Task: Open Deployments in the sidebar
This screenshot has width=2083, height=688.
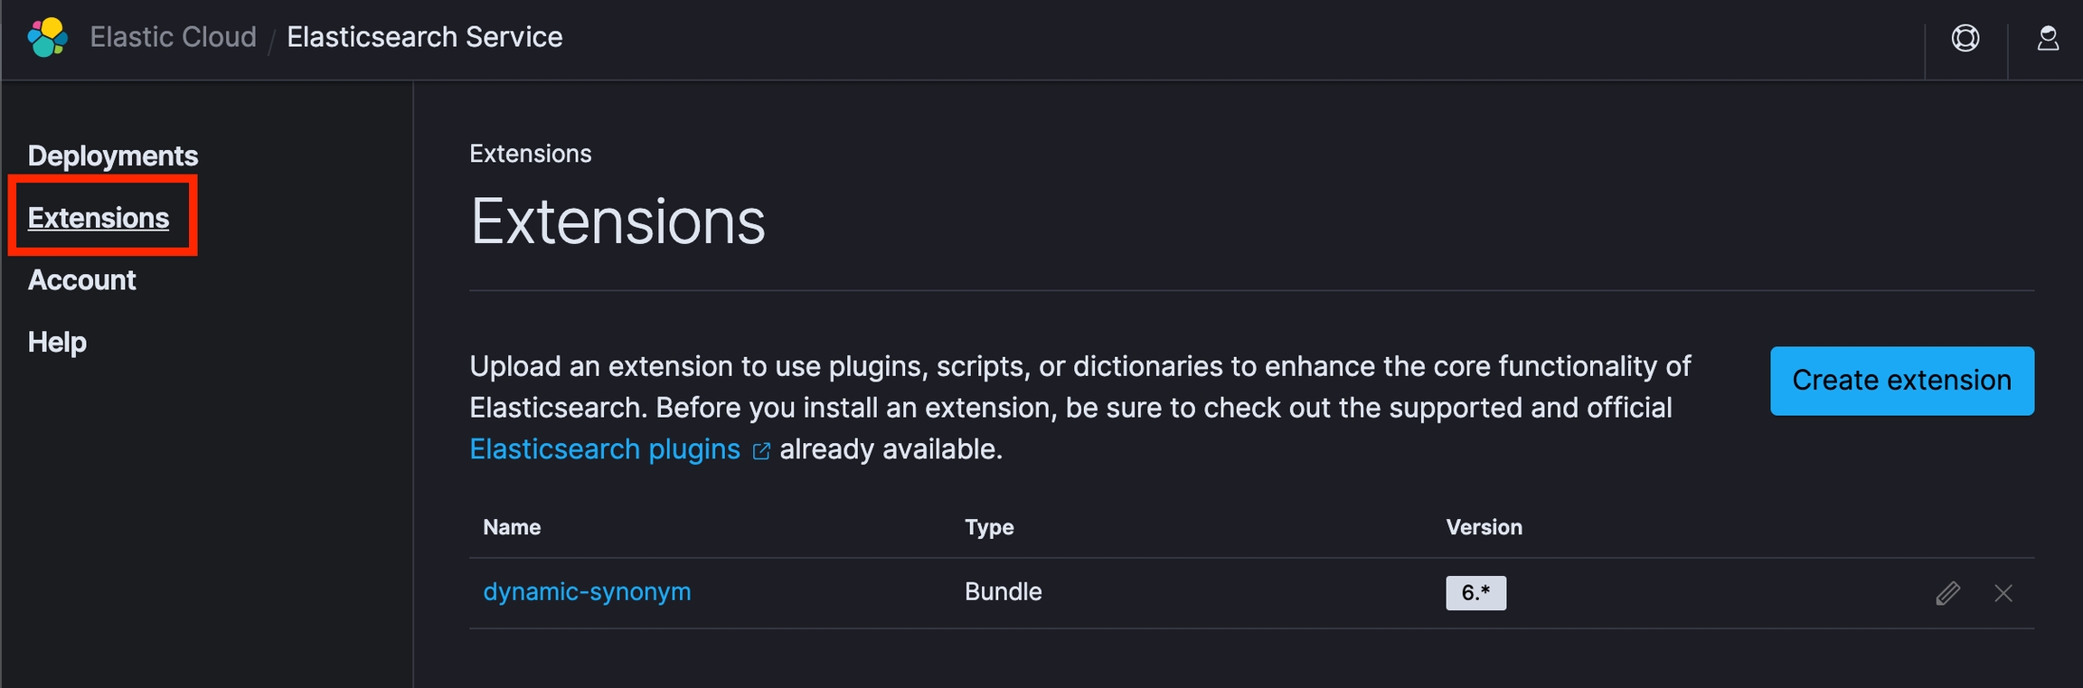Action: click(113, 156)
